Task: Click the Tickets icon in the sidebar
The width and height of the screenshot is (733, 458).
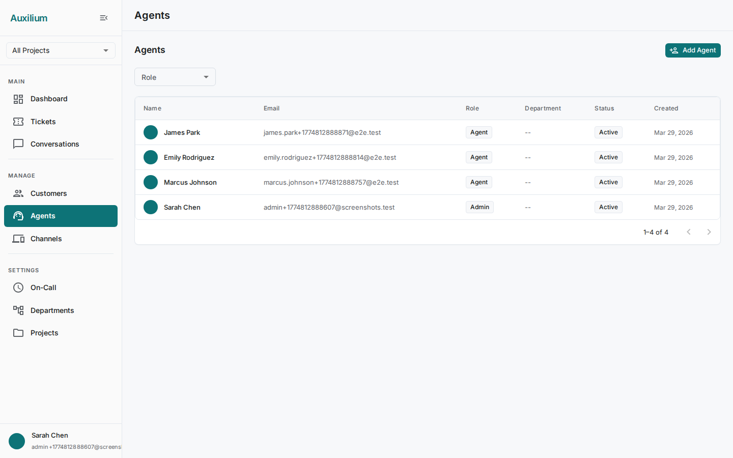Action: 18,122
